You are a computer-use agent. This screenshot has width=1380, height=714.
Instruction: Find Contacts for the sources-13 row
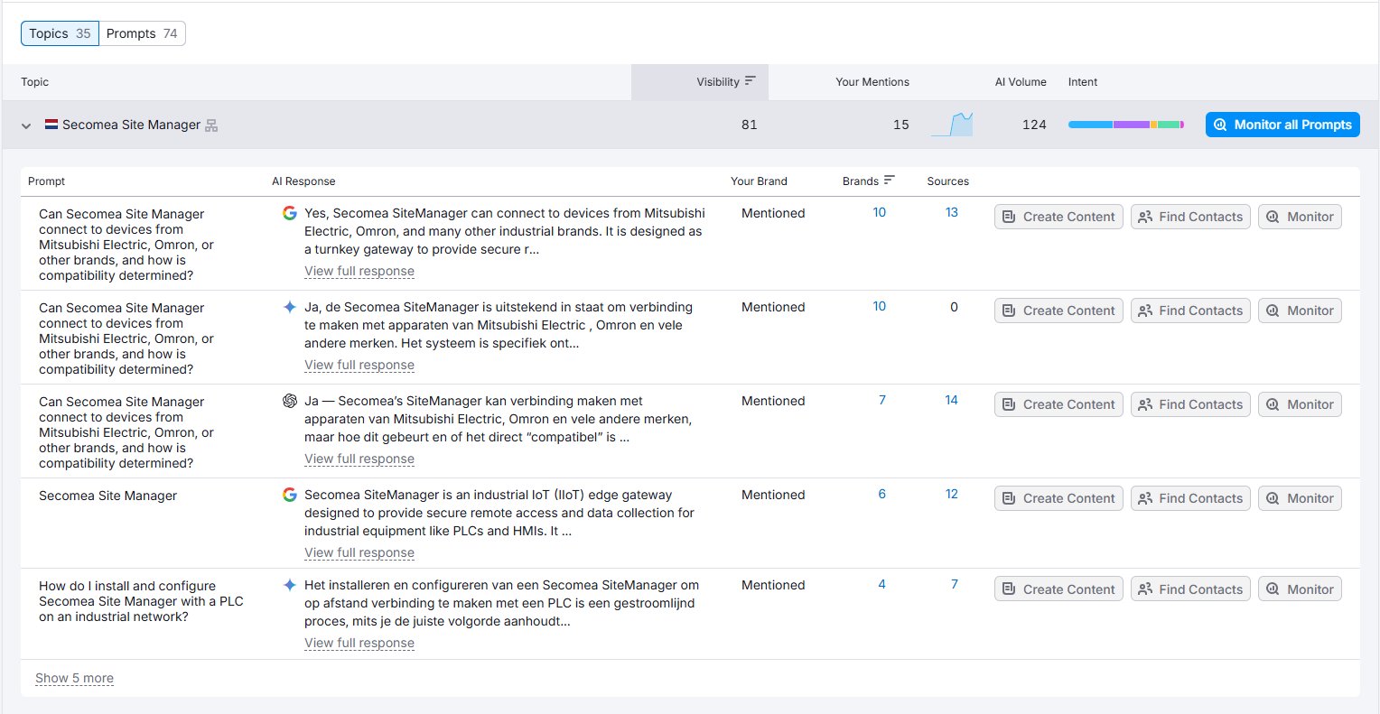pos(1190,217)
